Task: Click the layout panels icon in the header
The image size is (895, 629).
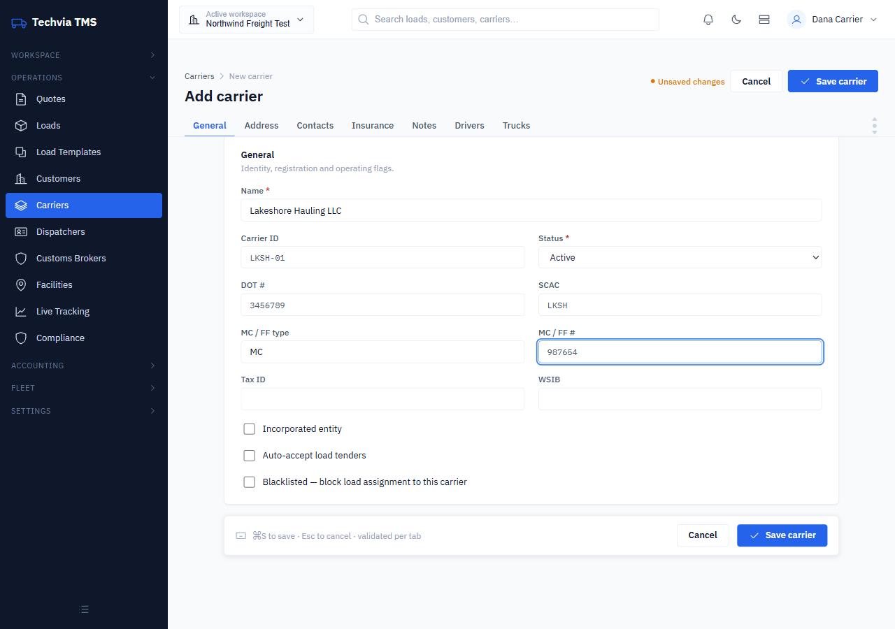Action: click(764, 20)
